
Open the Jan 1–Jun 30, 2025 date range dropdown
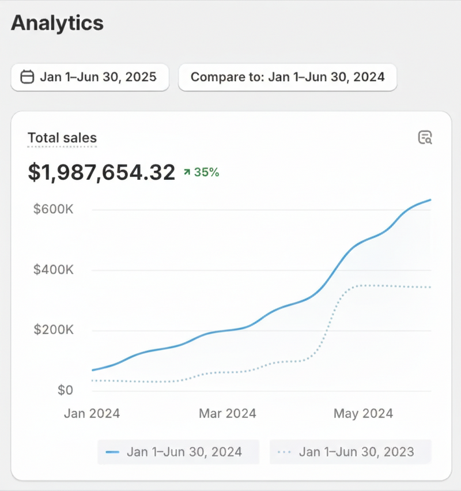(x=90, y=77)
